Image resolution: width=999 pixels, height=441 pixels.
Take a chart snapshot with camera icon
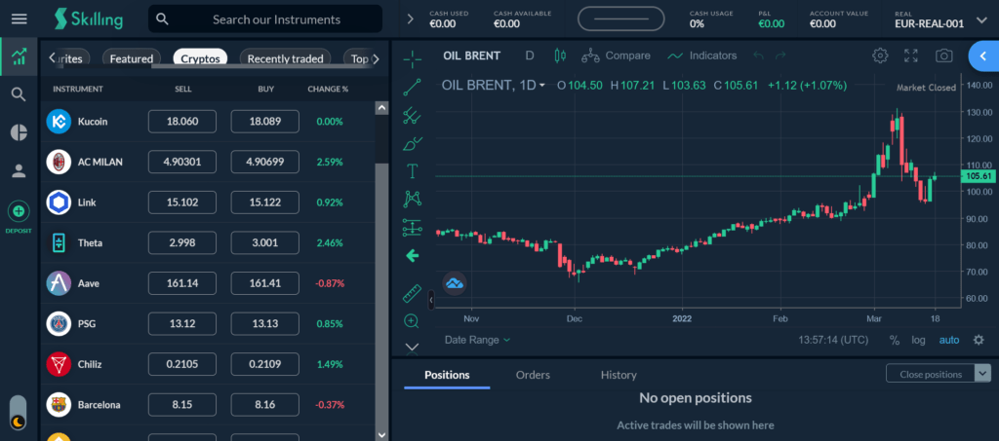pyautogui.click(x=943, y=55)
